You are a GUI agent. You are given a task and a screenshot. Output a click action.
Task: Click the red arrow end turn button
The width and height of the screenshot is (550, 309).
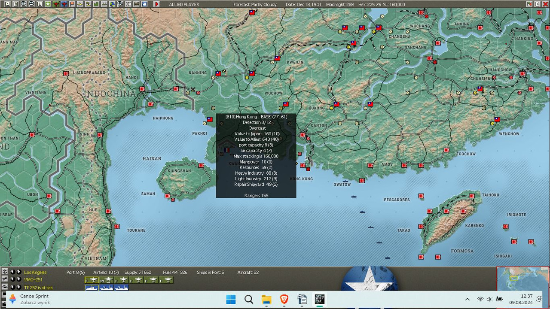point(156,4)
